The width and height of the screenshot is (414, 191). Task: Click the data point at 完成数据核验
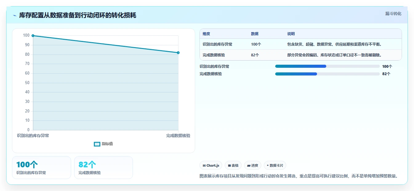178,53
